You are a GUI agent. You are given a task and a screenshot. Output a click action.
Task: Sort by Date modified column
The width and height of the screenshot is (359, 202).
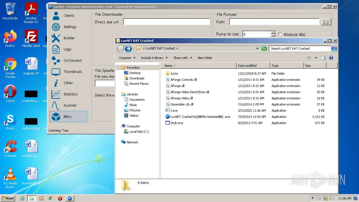253,66
